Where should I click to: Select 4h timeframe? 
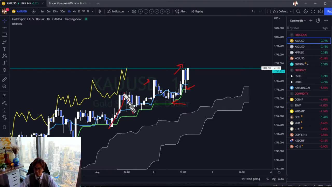coord(74,11)
